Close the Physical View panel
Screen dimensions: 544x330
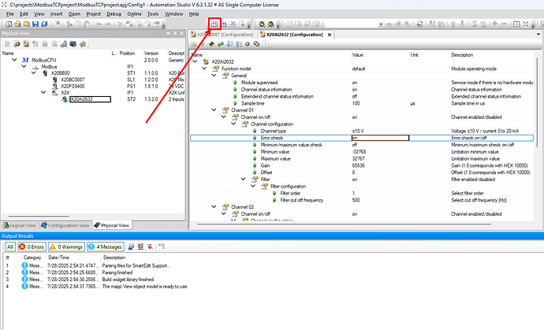(x=182, y=33)
